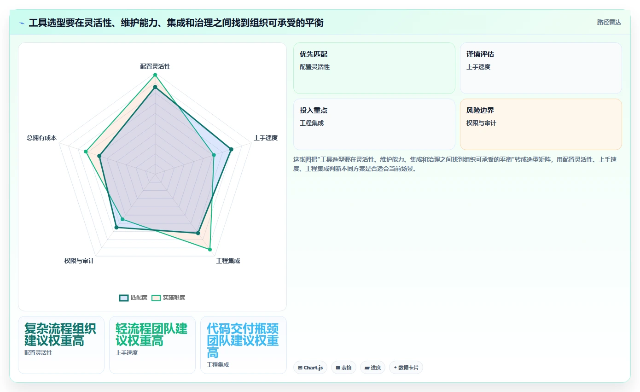Click the 实施难度 data point at 工程集成

pyautogui.click(x=210, y=250)
